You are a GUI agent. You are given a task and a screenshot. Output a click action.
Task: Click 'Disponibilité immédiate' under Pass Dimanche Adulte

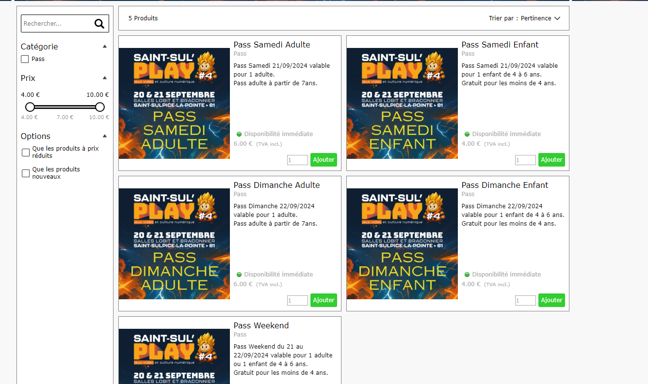tap(278, 275)
